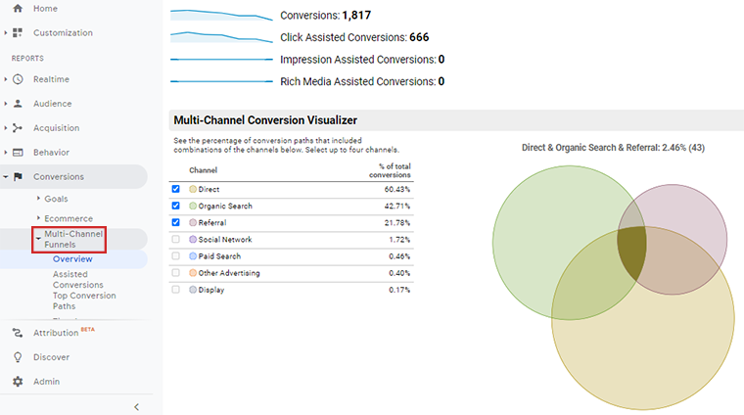Collapse the sidebar with the chevron

[x=136, y=406]
